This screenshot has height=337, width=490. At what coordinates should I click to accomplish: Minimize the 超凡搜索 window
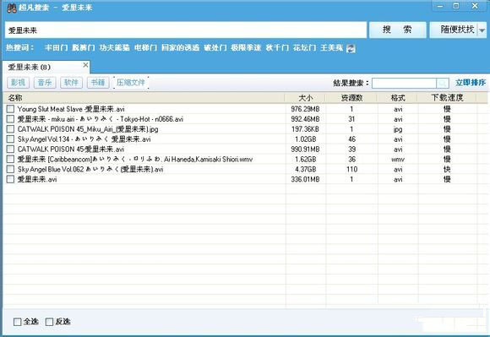coord(440,6)
